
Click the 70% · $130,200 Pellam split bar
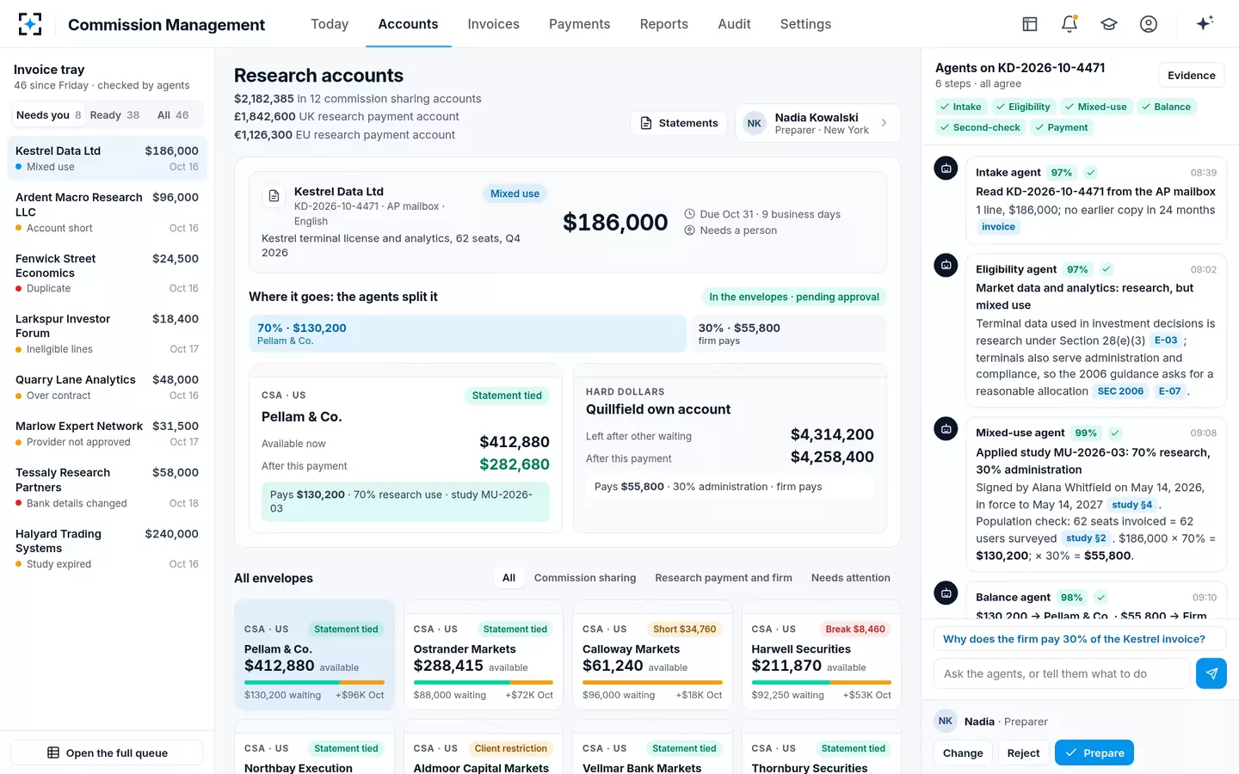point(468,334)
